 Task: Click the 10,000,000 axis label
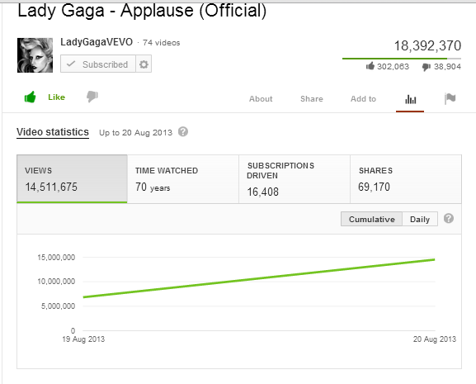tap(56, 282)
